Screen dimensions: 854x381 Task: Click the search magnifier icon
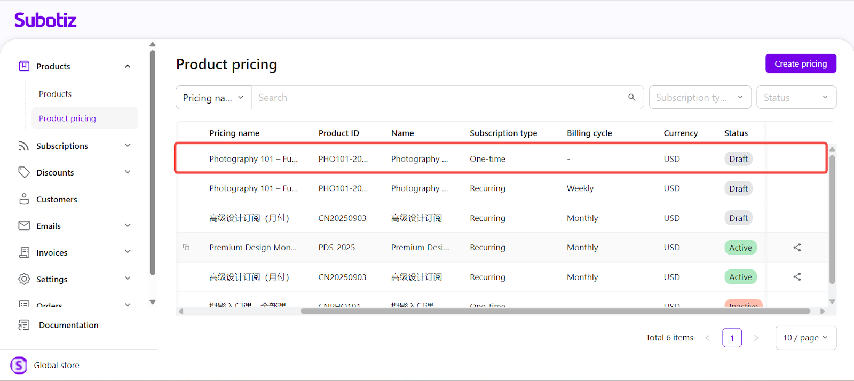click(x=631, y=97)
